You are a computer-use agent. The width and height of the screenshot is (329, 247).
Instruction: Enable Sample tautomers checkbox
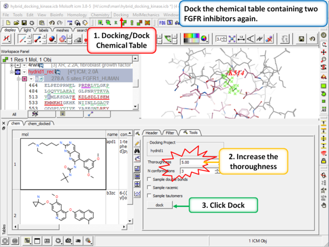[x=150, y=196]
